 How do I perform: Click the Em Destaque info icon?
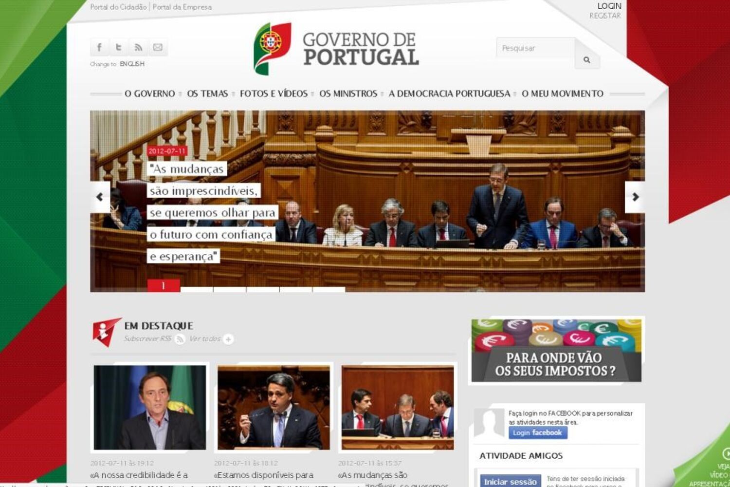106,332
